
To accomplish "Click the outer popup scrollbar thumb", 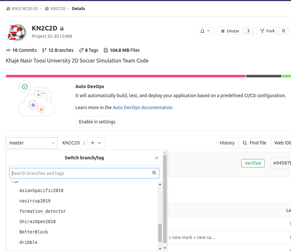I will pyautogui.click(x=165, y=199).
